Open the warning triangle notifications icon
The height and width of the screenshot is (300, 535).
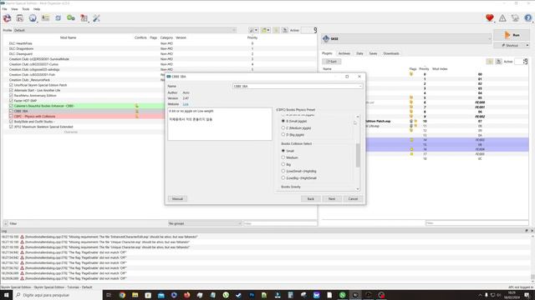(502, 18)
